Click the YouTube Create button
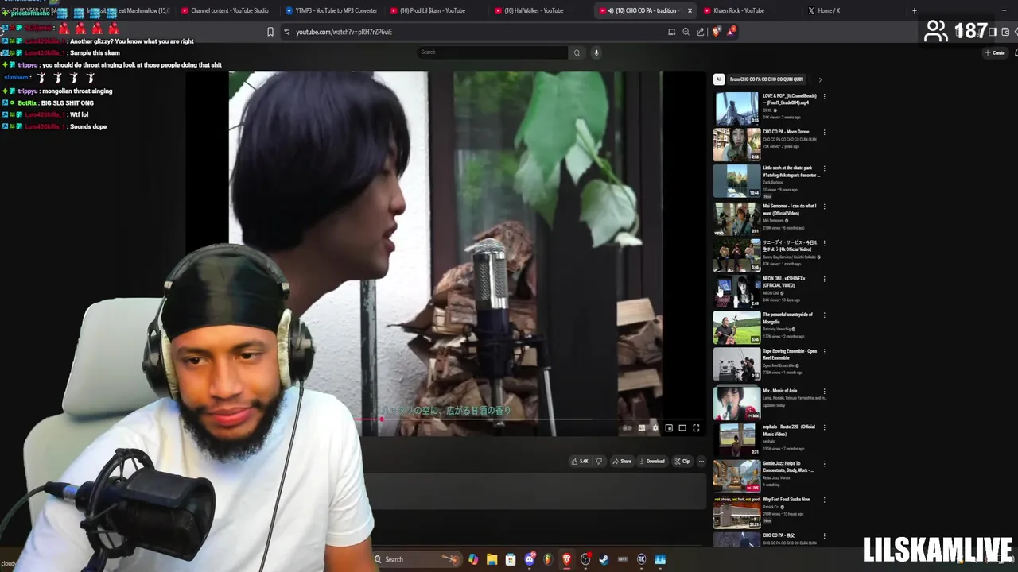1018x572 pixels. coord(995,52)
